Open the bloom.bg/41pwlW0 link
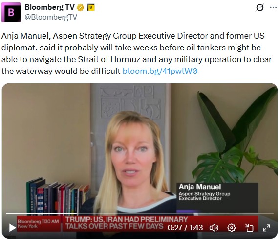Viewport: 279px width, 240px height. point(160,71)
